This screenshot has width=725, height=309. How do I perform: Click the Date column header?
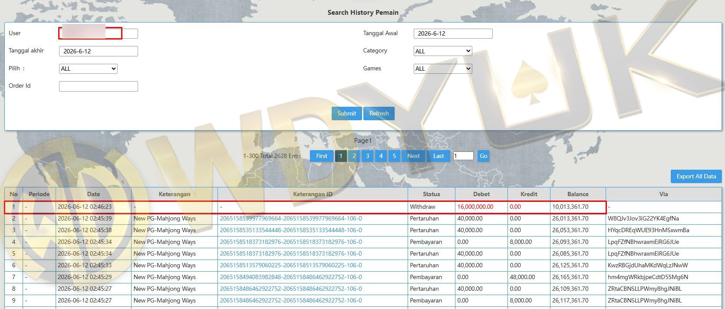[x=93, y=194]
